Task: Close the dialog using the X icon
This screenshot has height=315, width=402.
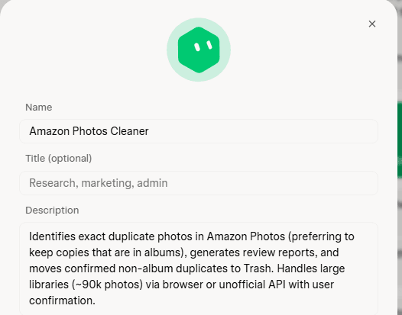Action: pos(372,24)
